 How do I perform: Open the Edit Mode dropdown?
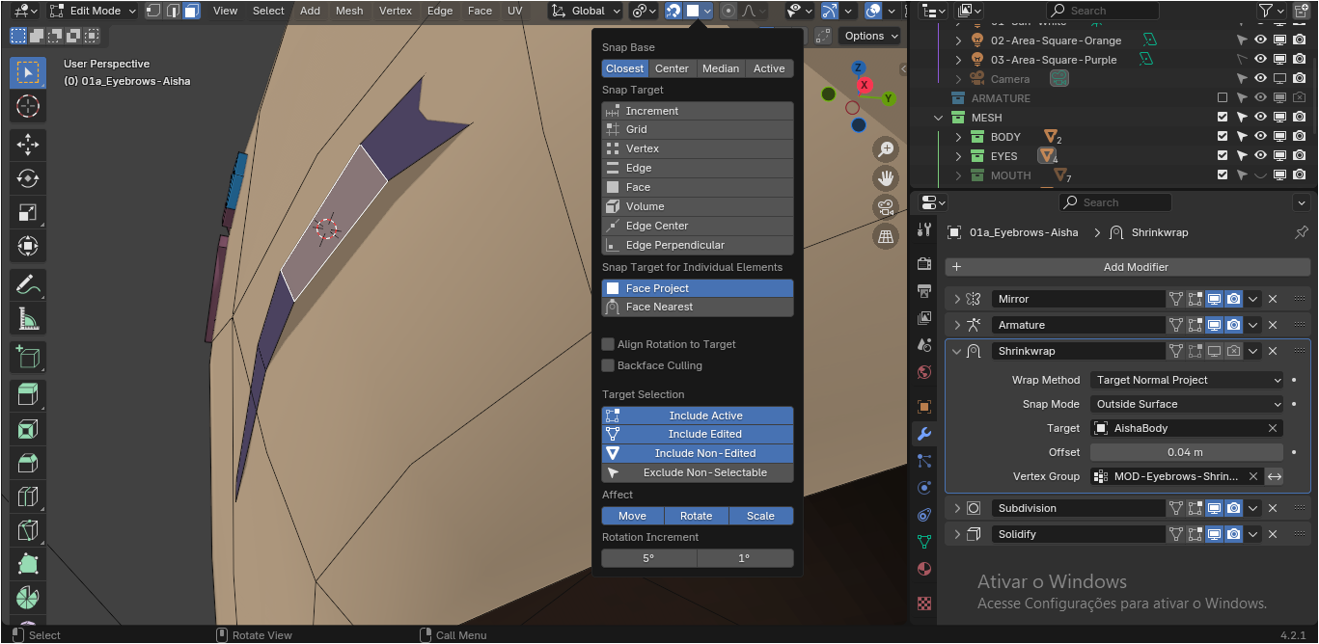92,11
